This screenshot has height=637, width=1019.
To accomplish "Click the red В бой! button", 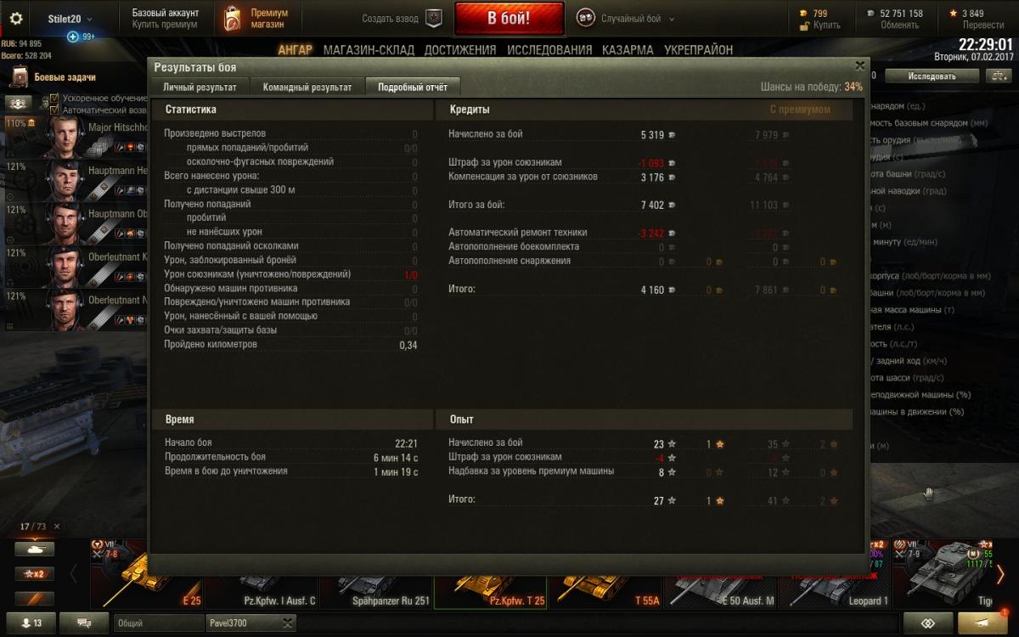I will click(x=509, y=18).
